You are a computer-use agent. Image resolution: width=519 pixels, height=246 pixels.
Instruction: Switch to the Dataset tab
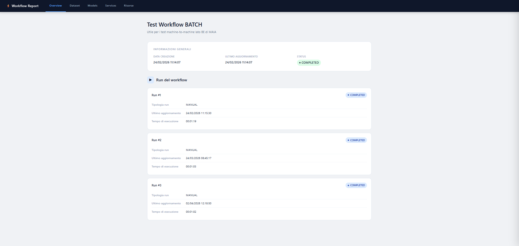click(75, 6)
